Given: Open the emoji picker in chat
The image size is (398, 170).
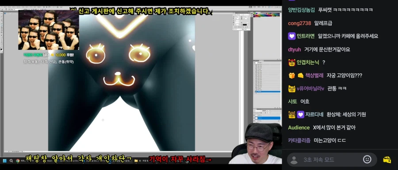Looking at the screenshot, I should point(367,159).
